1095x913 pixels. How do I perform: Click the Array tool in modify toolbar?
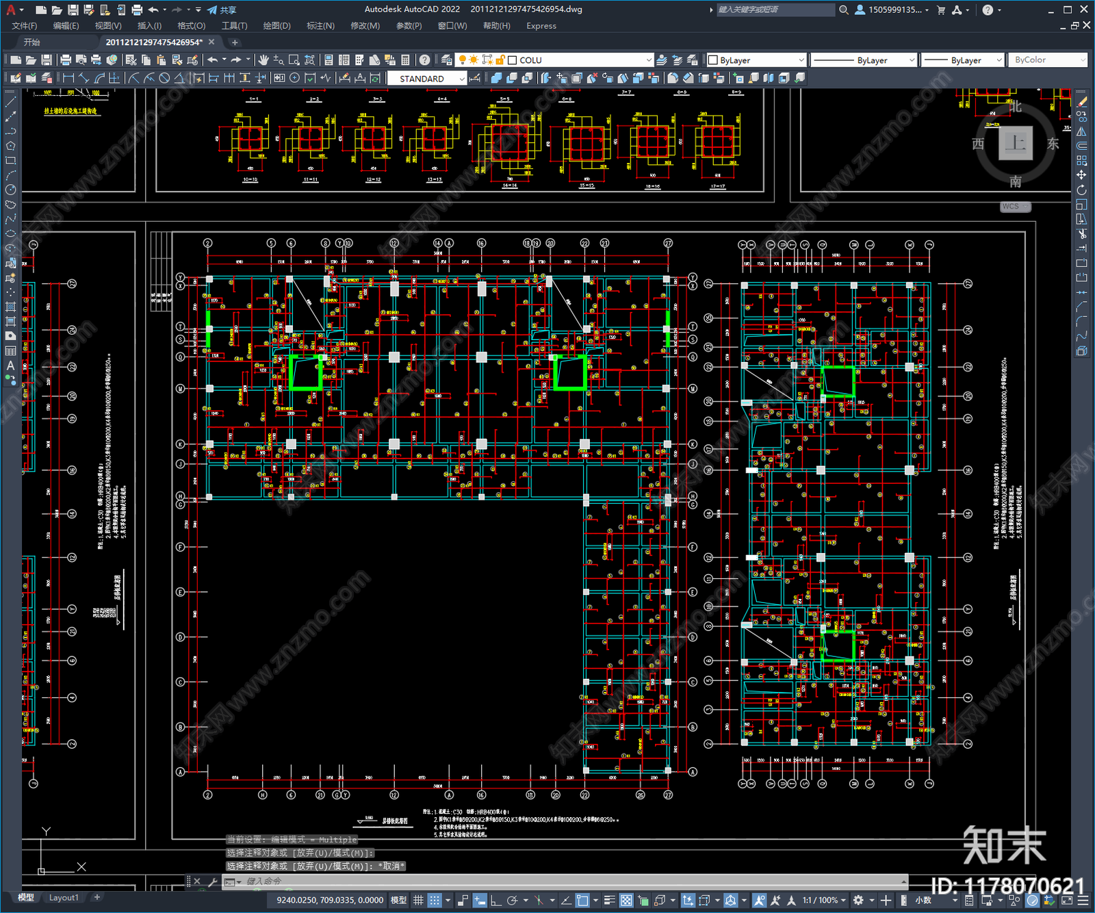coord(1081,160)
